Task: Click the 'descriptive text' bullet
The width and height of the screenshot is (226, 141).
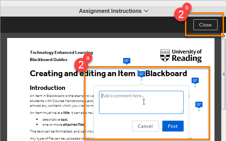Action: coord(55,120)
